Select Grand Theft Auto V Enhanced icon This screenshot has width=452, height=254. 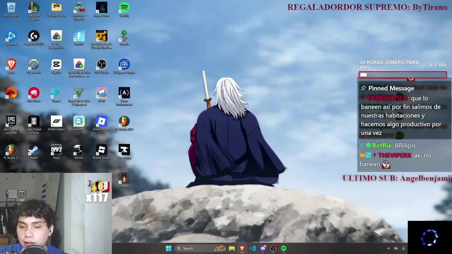[79, 97]
